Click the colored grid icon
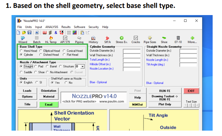 point(74,33)
